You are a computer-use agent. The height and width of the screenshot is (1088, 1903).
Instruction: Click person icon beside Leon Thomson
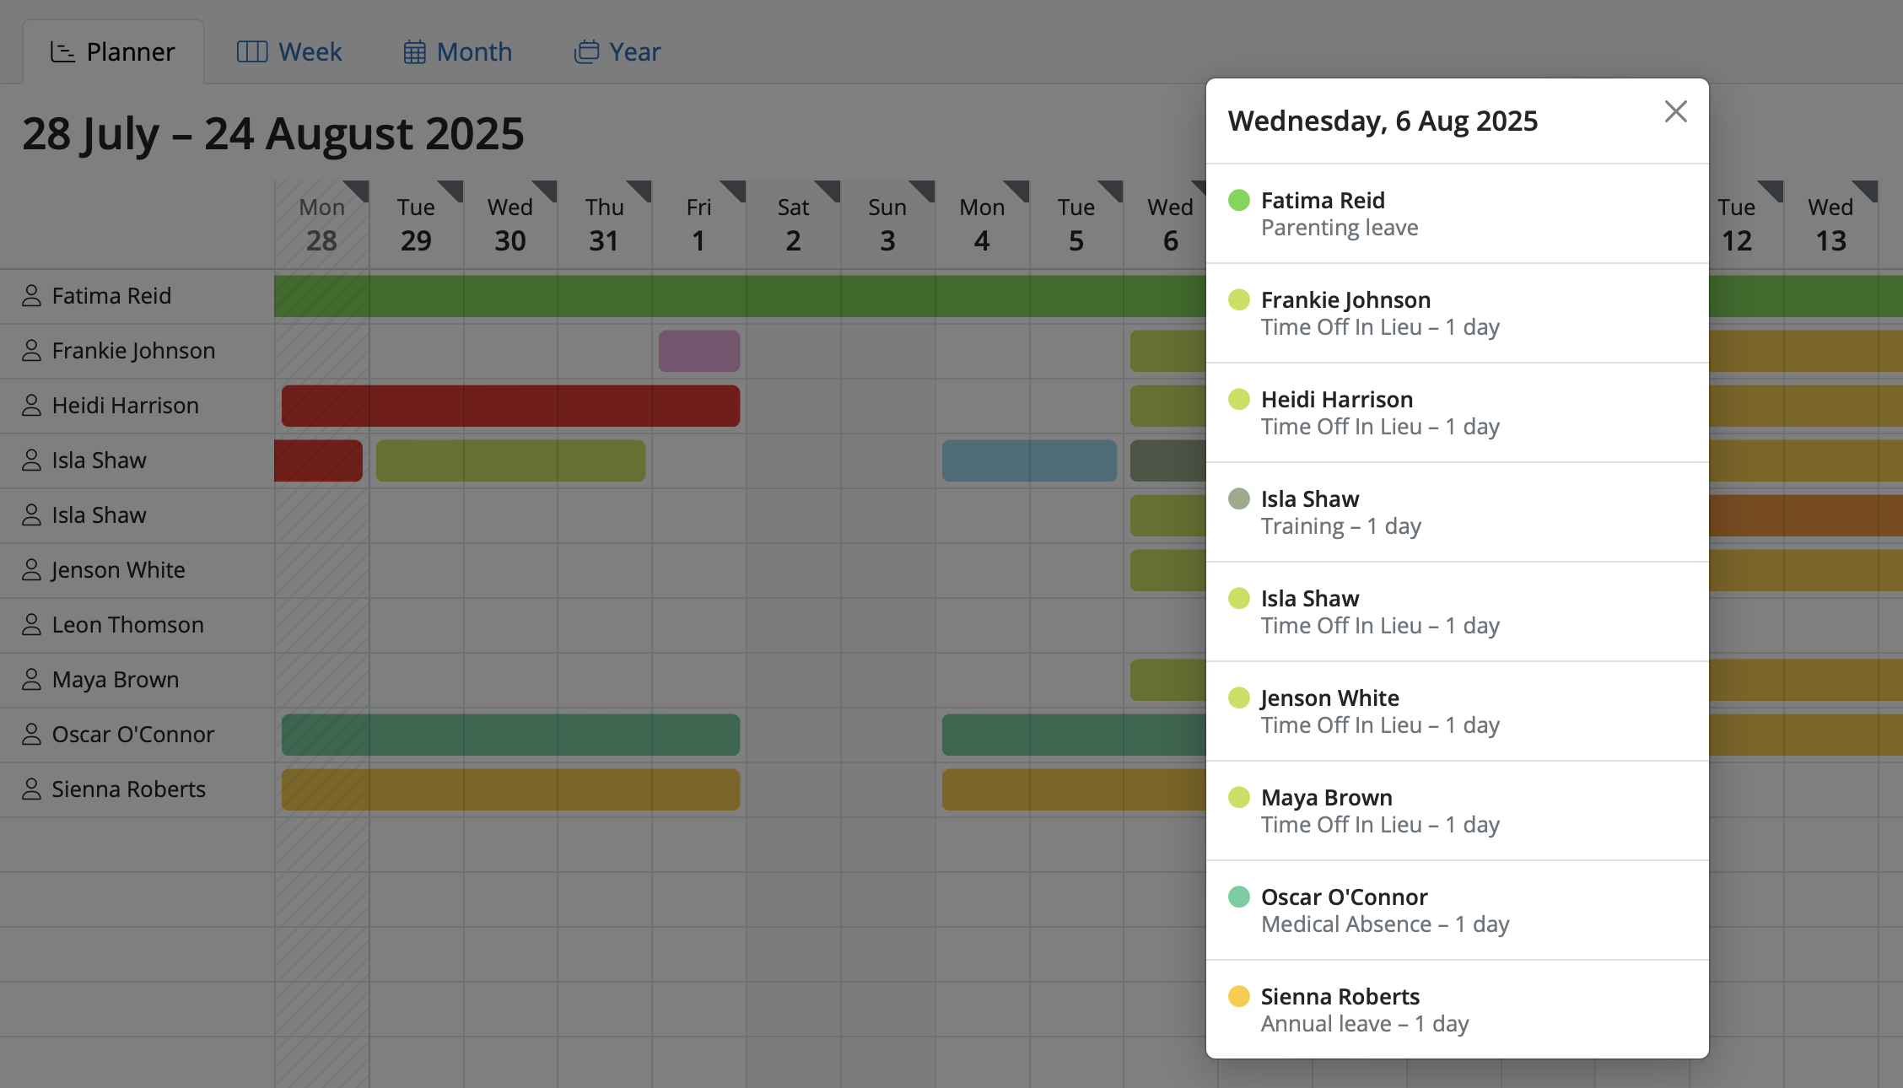[31, 625]
